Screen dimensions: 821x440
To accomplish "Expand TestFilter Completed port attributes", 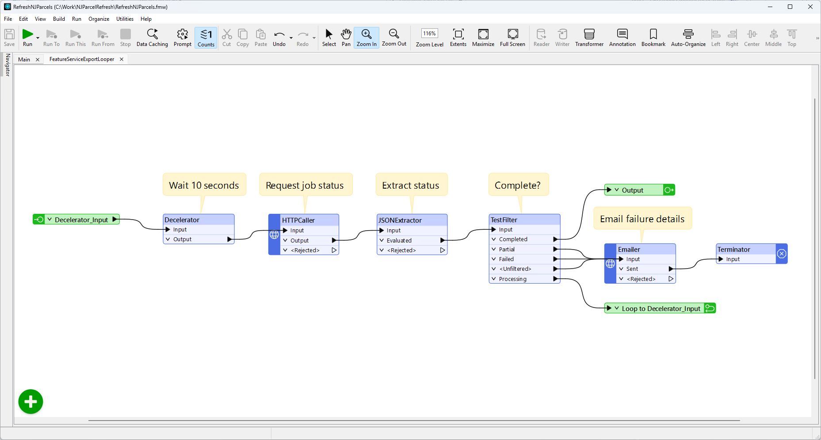I will [494, 239].
